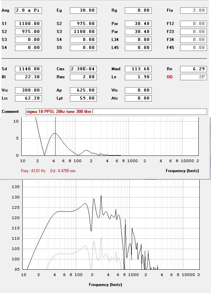This screenshot has width=211, height=293.
Task: Focus the L34 input field
Action: point(138,40)
